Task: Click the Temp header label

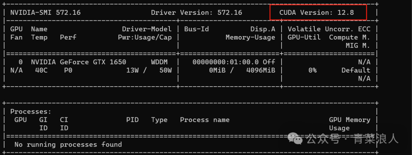Action: click(x=39, y=37)
